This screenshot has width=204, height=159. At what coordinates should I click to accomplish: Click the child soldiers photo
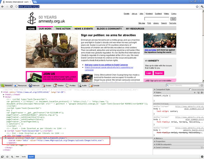click(52, 50)
